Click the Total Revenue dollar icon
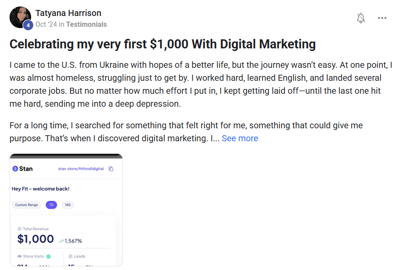406x270 pixels. (x=19, y=229)
